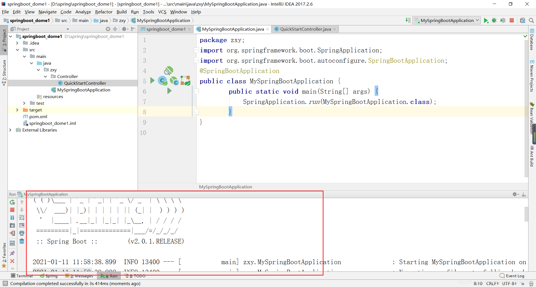Open the 0: Messages tool window

pyautogui.click(x=79, y=276)
